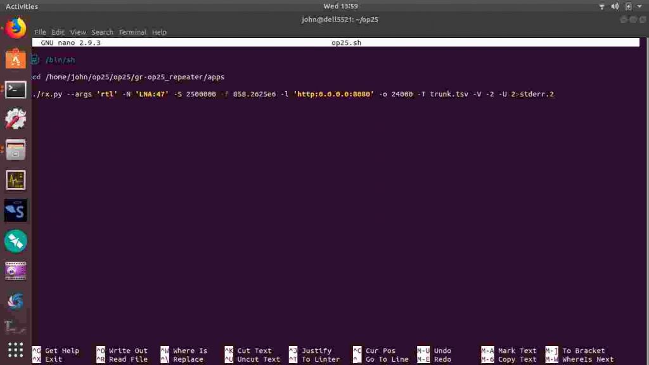Screen dimensions: 649x365
Task: Launch the dark blue S app in the dock
Action: [x=15, y=210]
